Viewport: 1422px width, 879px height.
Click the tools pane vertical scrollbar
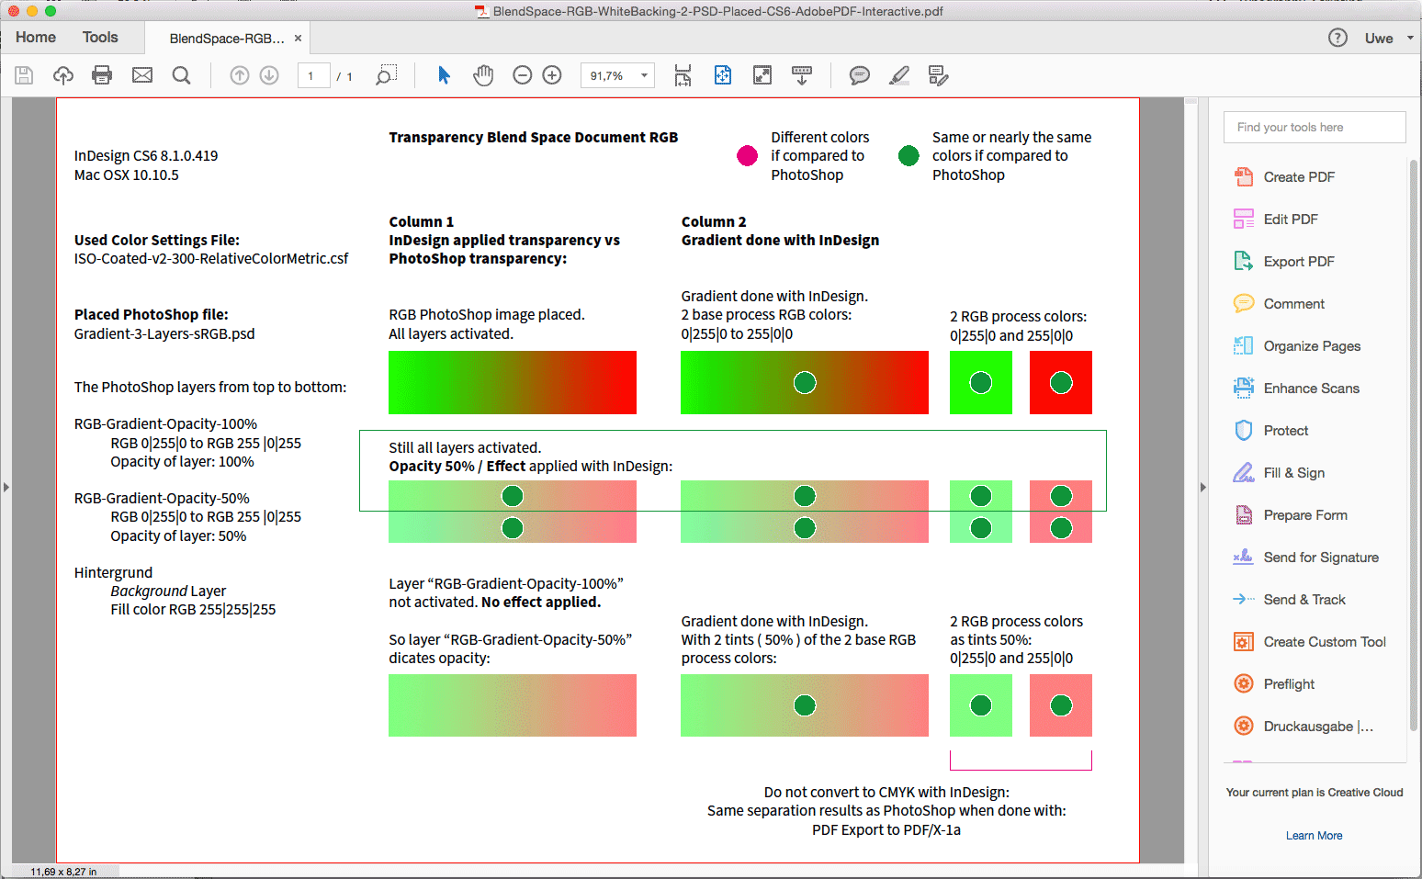pos(1413,445)
